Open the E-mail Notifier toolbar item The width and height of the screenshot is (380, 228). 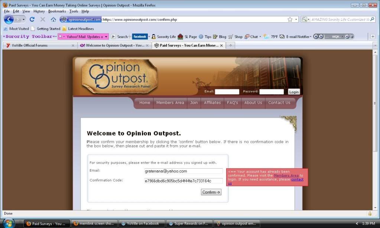click(295, 37)
